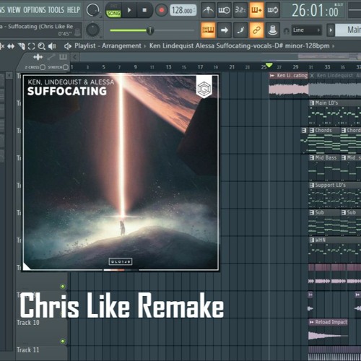
Task: Click the green song position slider handle
Action: (x=150, y=30)
